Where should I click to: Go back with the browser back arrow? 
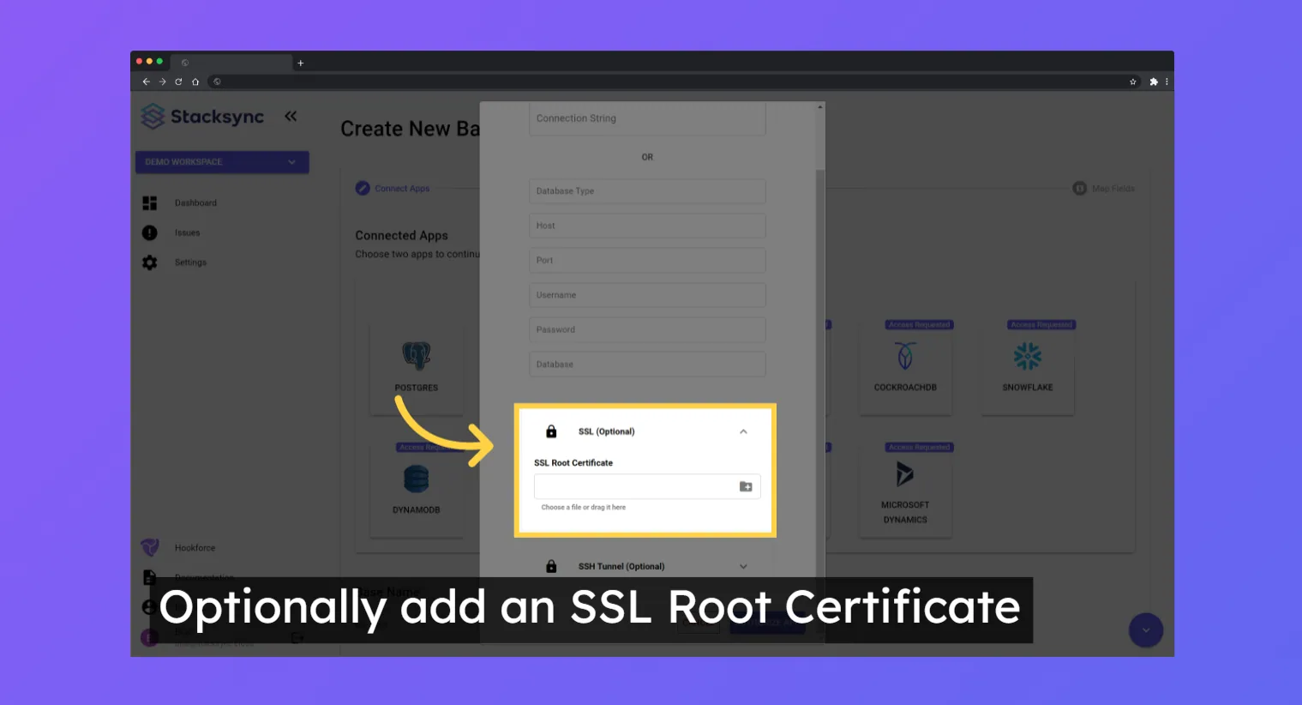[146, 81]
